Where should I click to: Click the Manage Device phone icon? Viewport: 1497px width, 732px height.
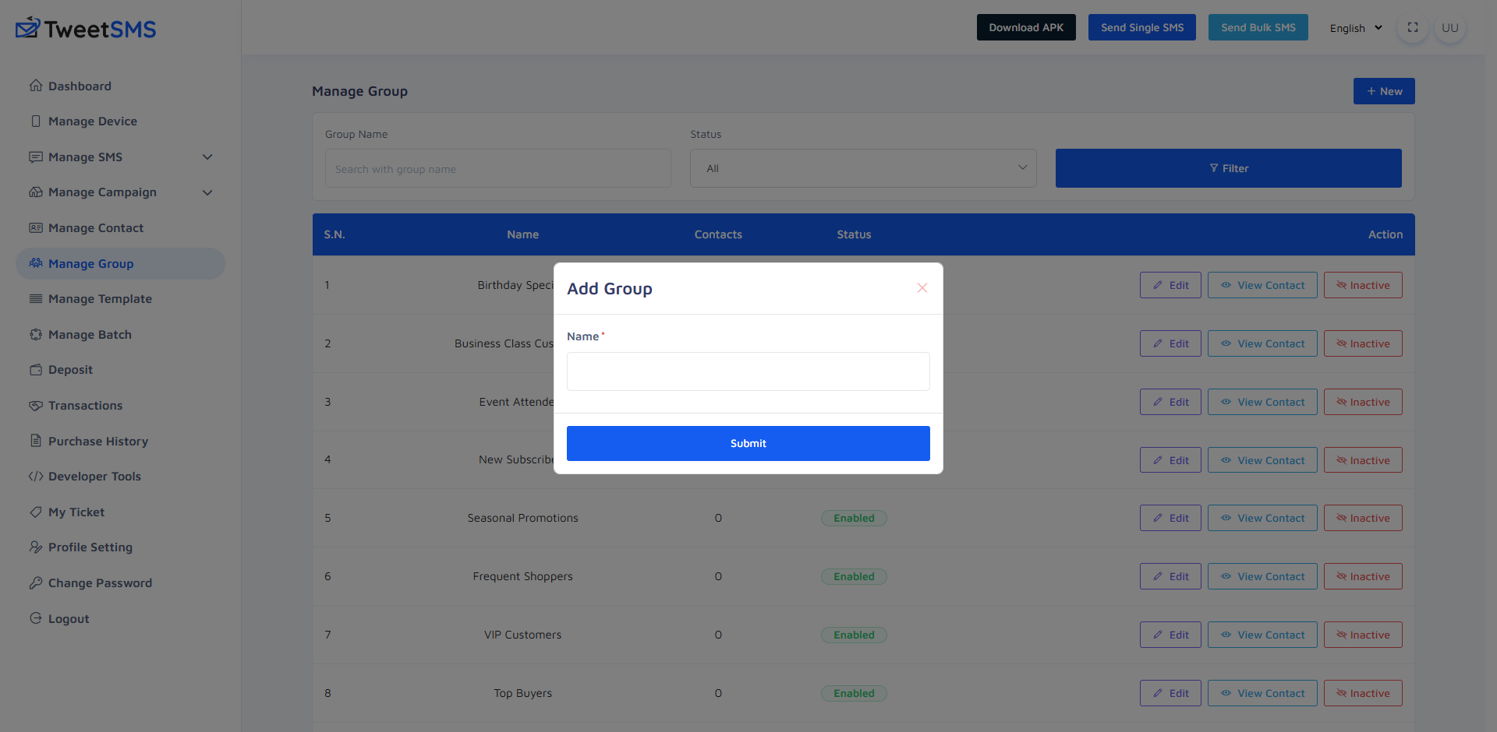pyautogui.click(x=36, y=121)
